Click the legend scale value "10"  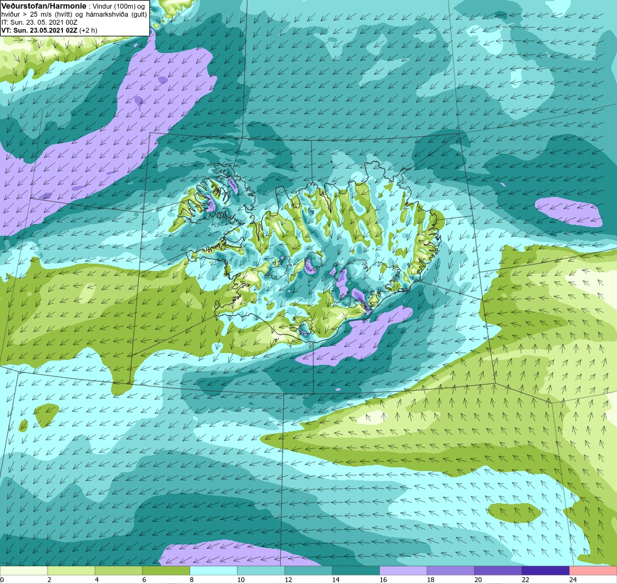point(241,580)
